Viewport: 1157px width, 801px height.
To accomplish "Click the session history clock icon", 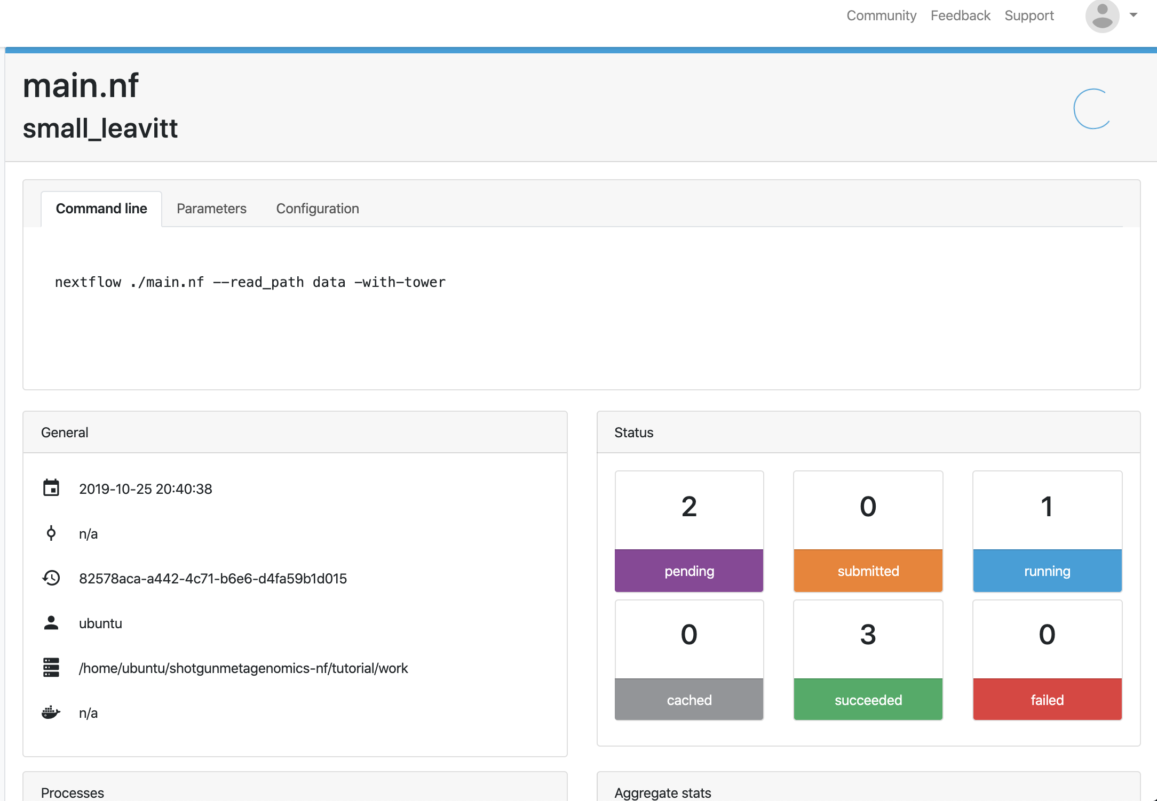I will pyautogui.click(x=51, y=578).
